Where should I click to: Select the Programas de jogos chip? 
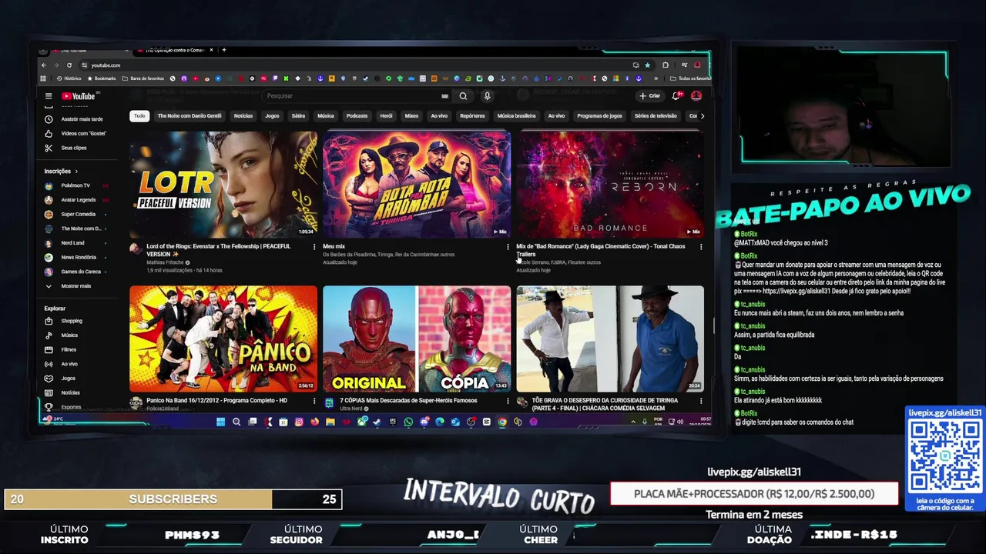click(599, 116)
